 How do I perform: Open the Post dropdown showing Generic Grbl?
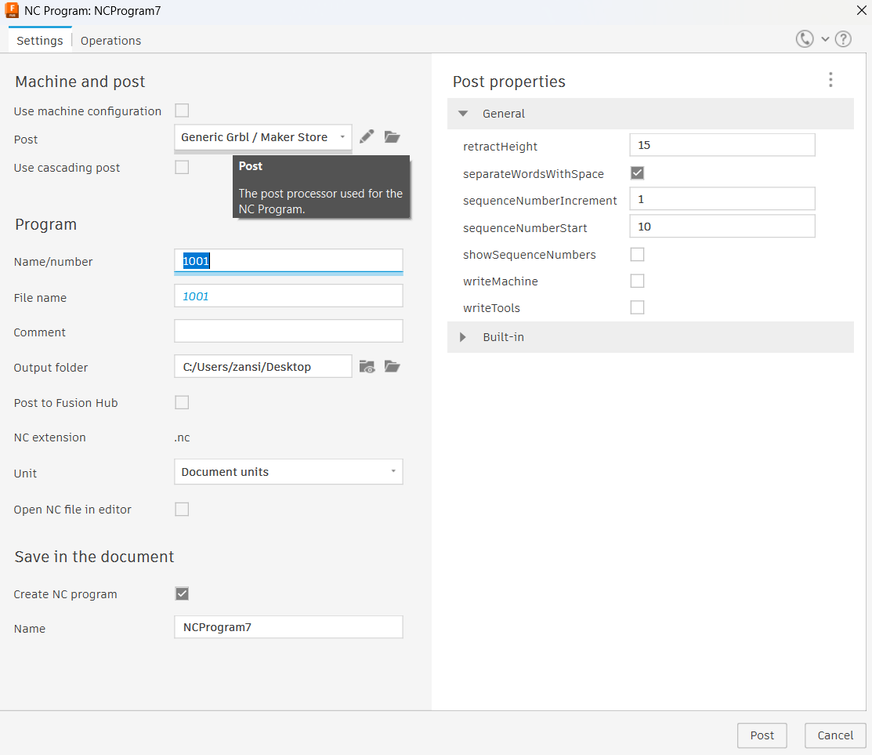coord(263,137)
